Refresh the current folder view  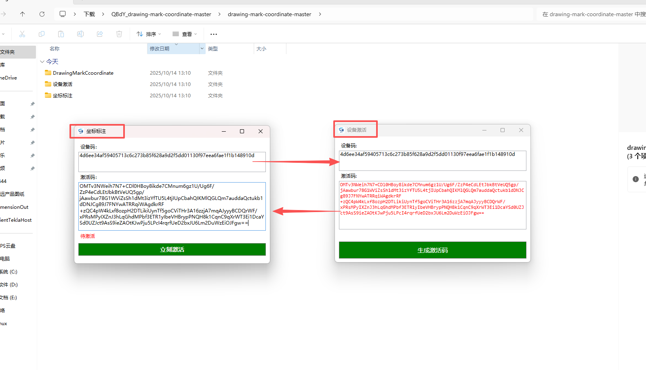click(42, 14)
